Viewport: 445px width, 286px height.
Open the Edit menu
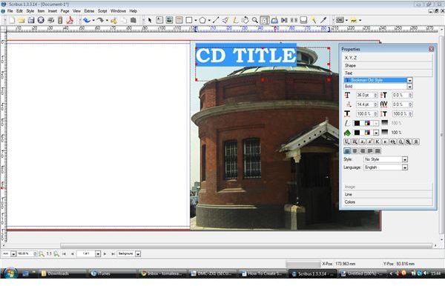[x=19, y=11]
